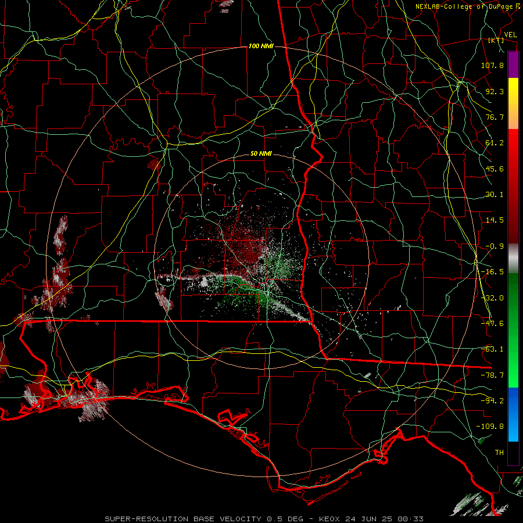This screenshot has height=523, width=523.
Task: Pick the green segment of the color bar
Action: [513, 330]
